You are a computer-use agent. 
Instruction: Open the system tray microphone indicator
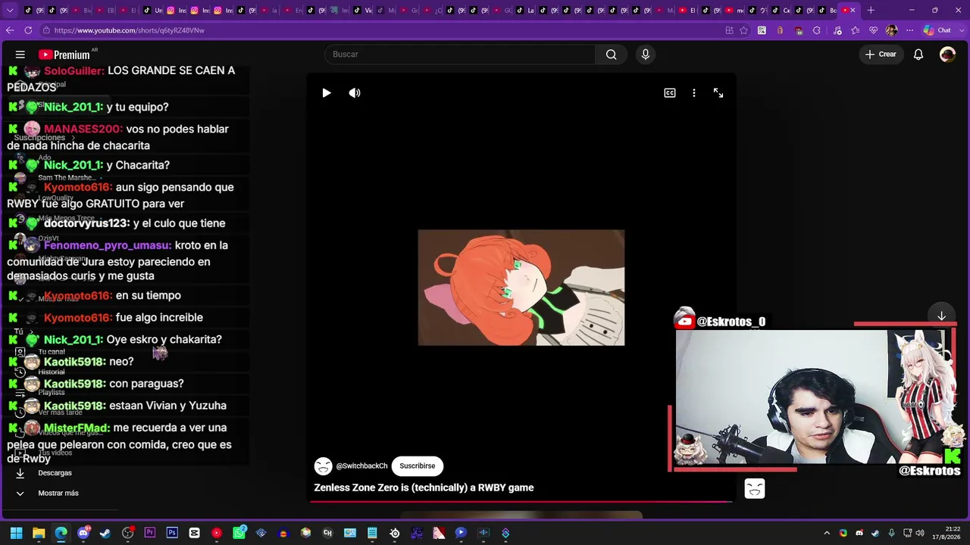891,533
